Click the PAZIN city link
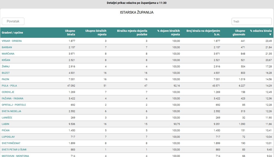The image size is (274, 157). (x=5, y=79)
